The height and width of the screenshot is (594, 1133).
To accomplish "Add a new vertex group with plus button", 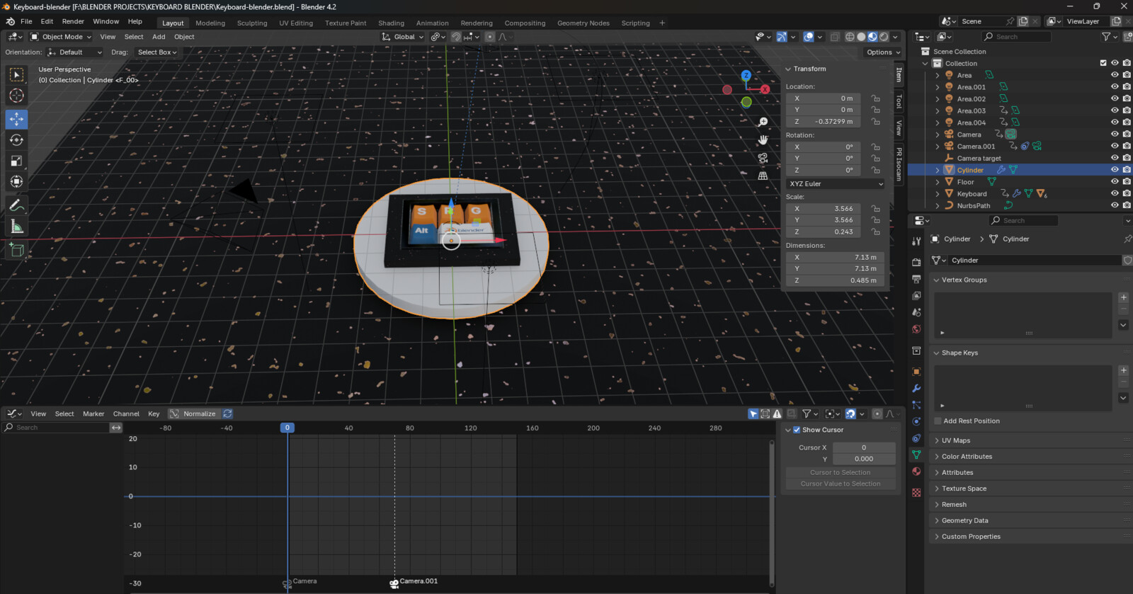I will click(x=1124, y=297).
